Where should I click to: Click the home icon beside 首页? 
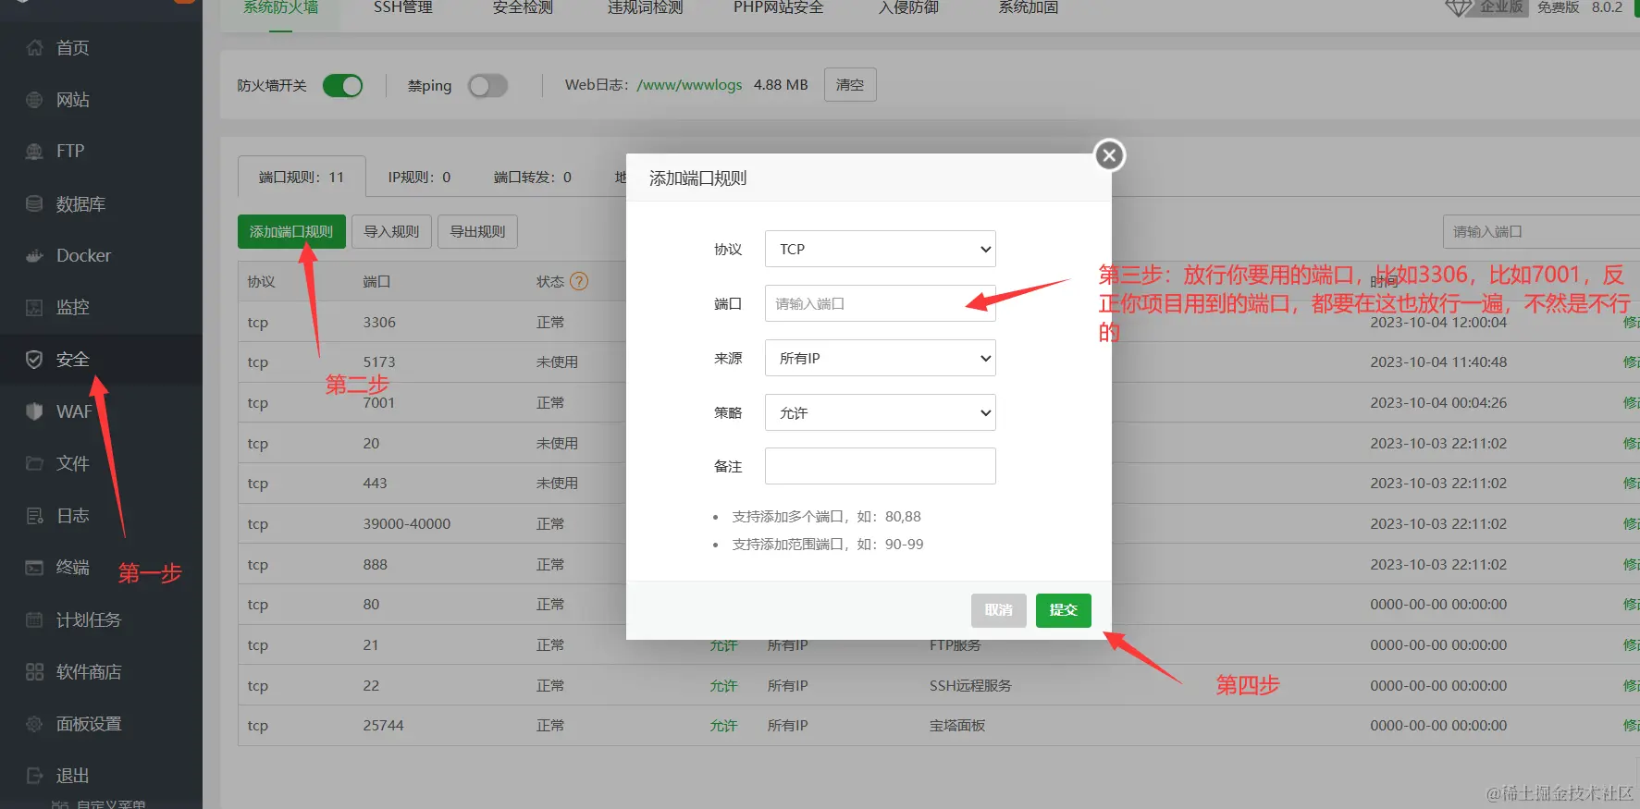point(34,47)
